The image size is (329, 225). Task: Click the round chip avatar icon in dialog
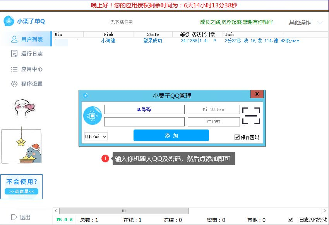pyautogui.click(x=93, y=116)
